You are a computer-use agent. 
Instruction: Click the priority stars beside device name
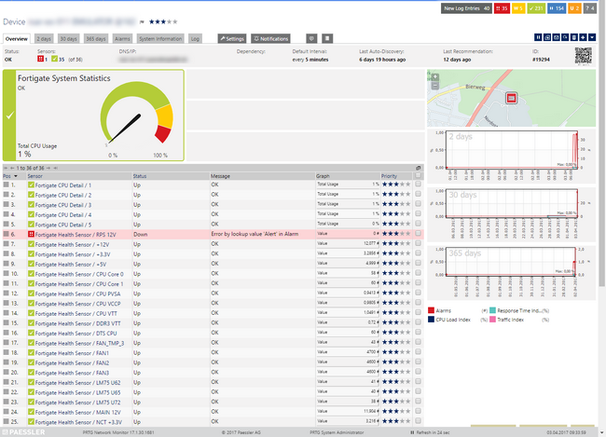coord(163,21)
